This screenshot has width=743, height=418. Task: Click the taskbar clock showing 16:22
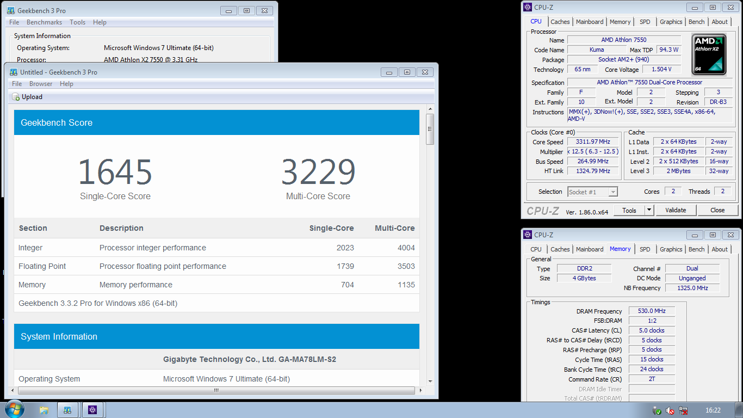tap(713, 410)
